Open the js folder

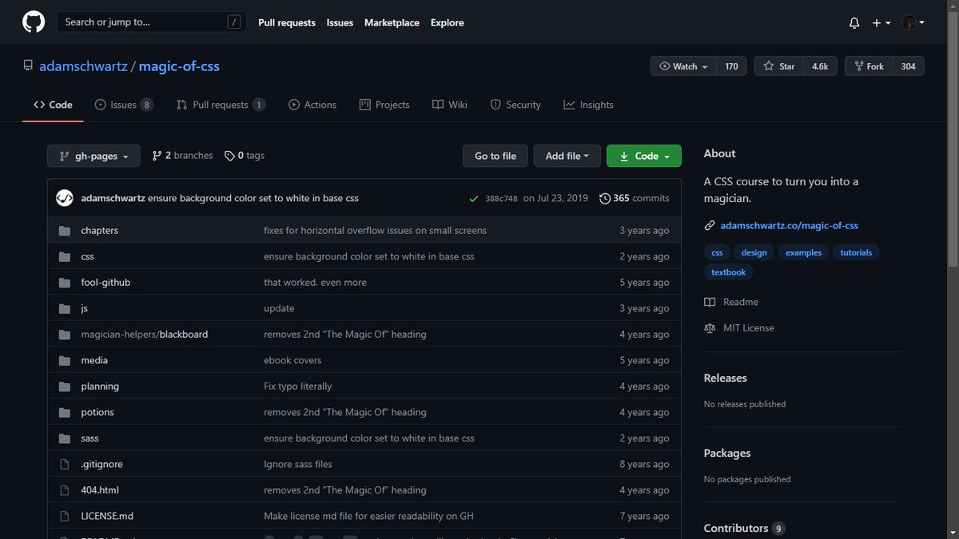pos(84,308)
